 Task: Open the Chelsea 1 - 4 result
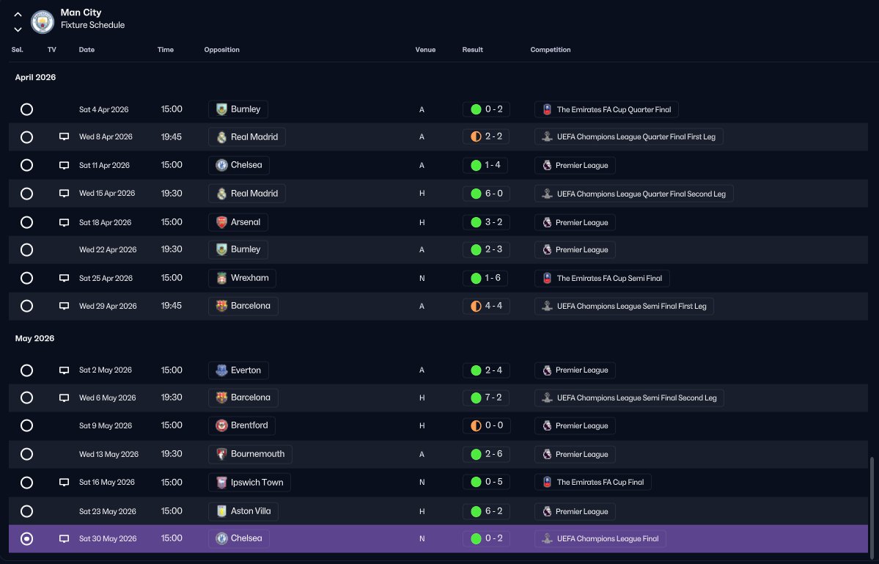486,166
